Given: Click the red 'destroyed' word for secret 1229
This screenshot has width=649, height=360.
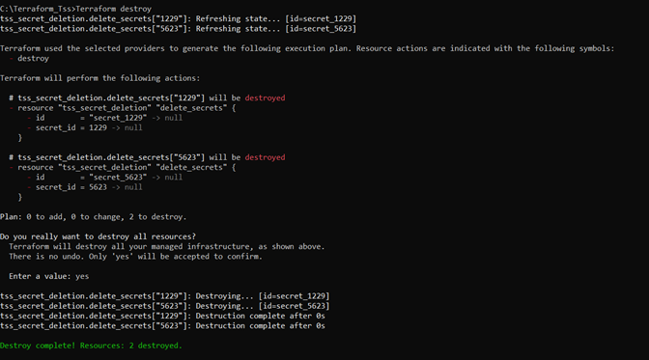Looking at the screenshot, I should [x=265, y=98].
